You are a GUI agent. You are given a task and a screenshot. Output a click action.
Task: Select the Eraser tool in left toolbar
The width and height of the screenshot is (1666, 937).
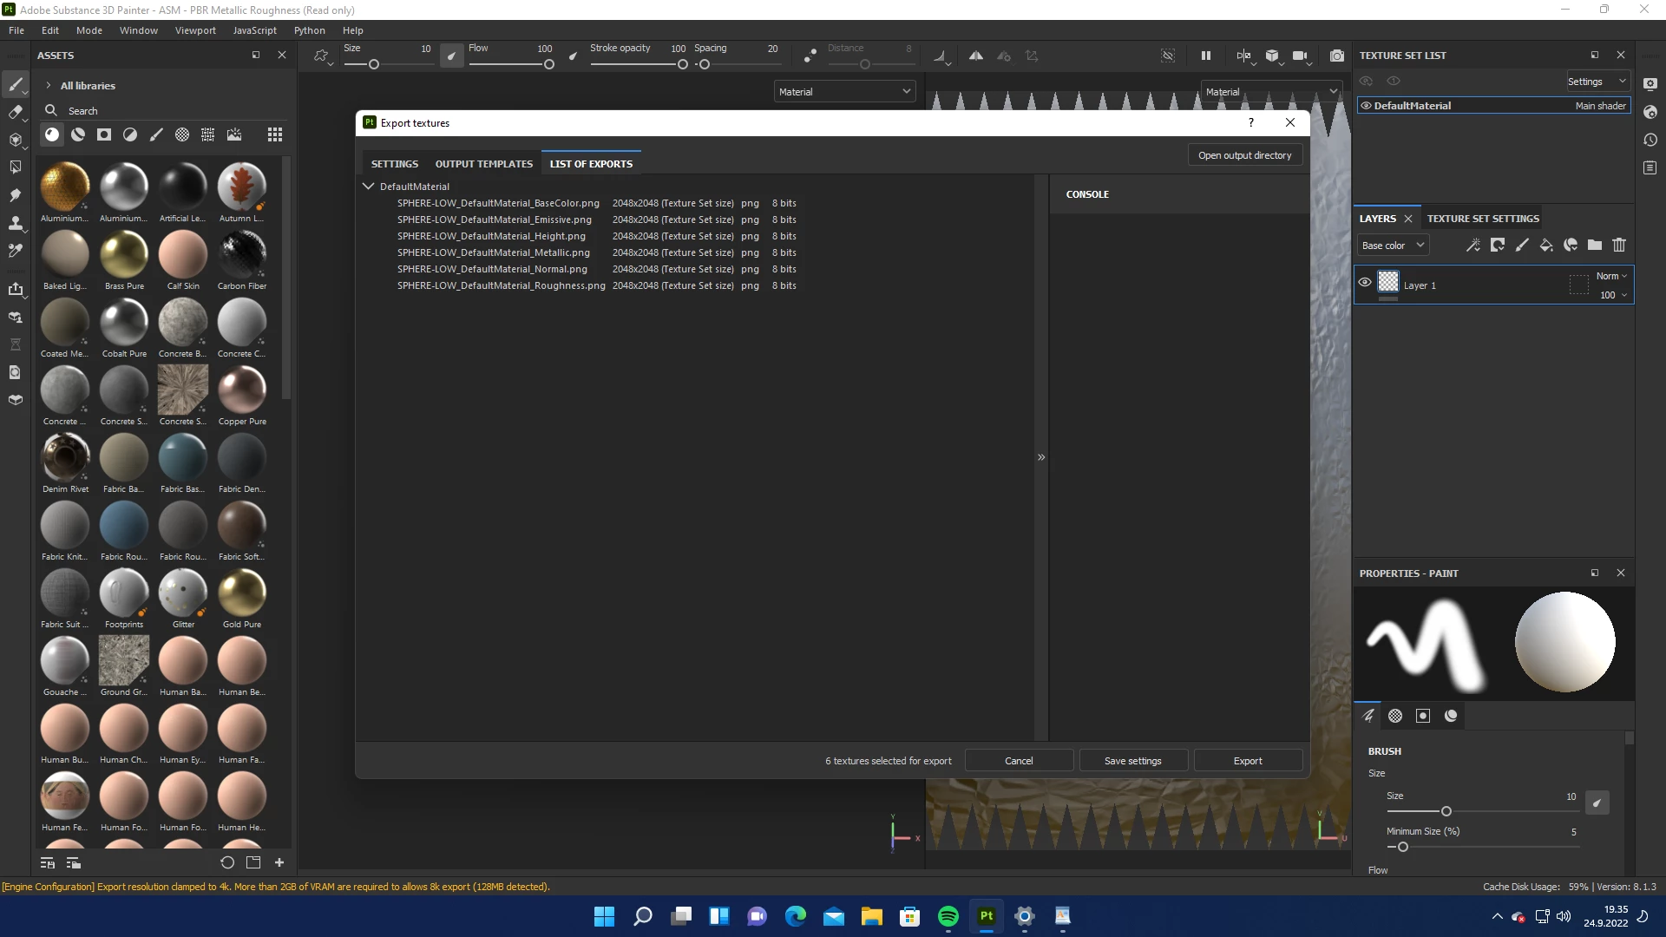(15, 112)
